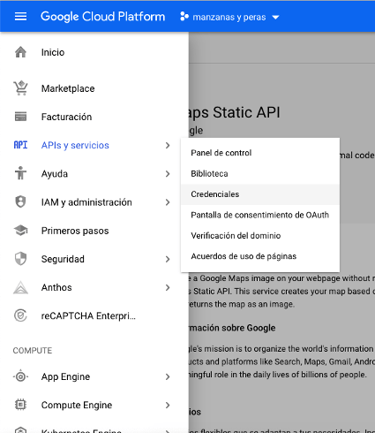Click the Static API page heading

tap(235, 112)
